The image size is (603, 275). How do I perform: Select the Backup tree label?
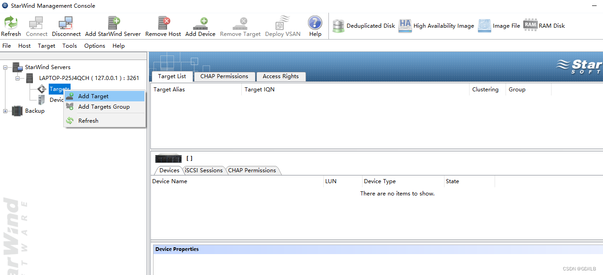(x=35, y=111)
